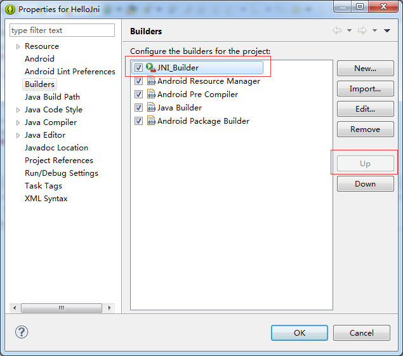Click the Down button

click(365, 184)
